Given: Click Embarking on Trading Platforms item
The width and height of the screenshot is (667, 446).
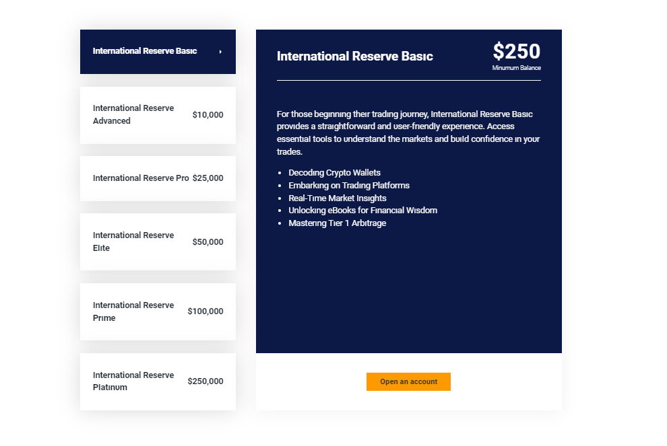Looking at the screenshot, I should tap(349, 185).
